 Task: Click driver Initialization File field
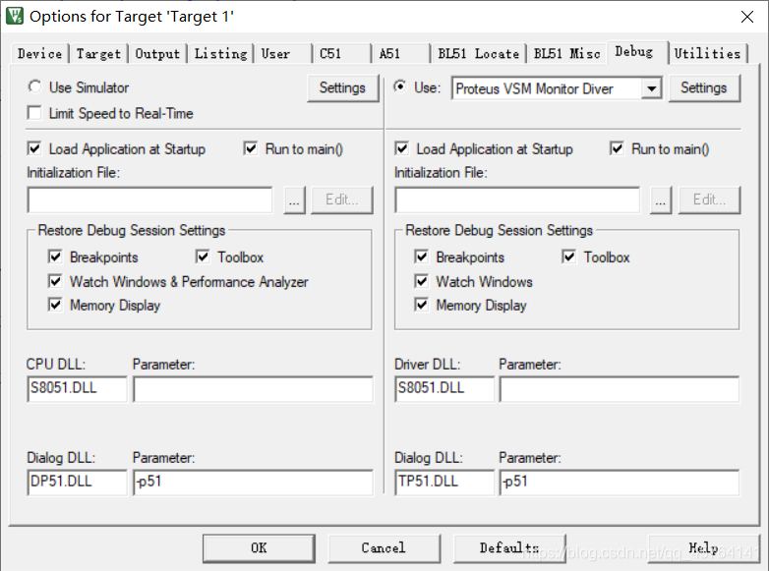tap(517, 200)
